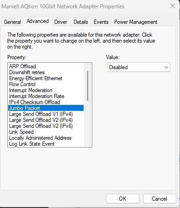Switch to the General tab
The width and height of the screenshot is (180, 208).
pyautogui.click(x=12, y=22)
